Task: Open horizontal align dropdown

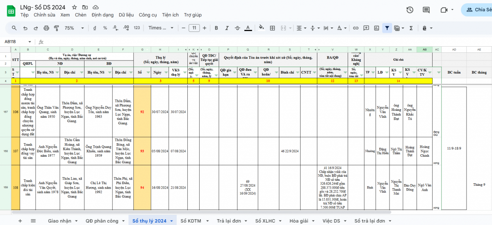Action: 301,28
